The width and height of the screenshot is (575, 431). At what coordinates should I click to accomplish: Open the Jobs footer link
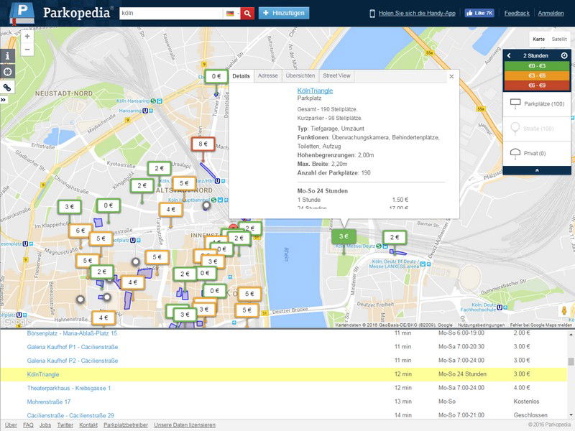(45, 425)
